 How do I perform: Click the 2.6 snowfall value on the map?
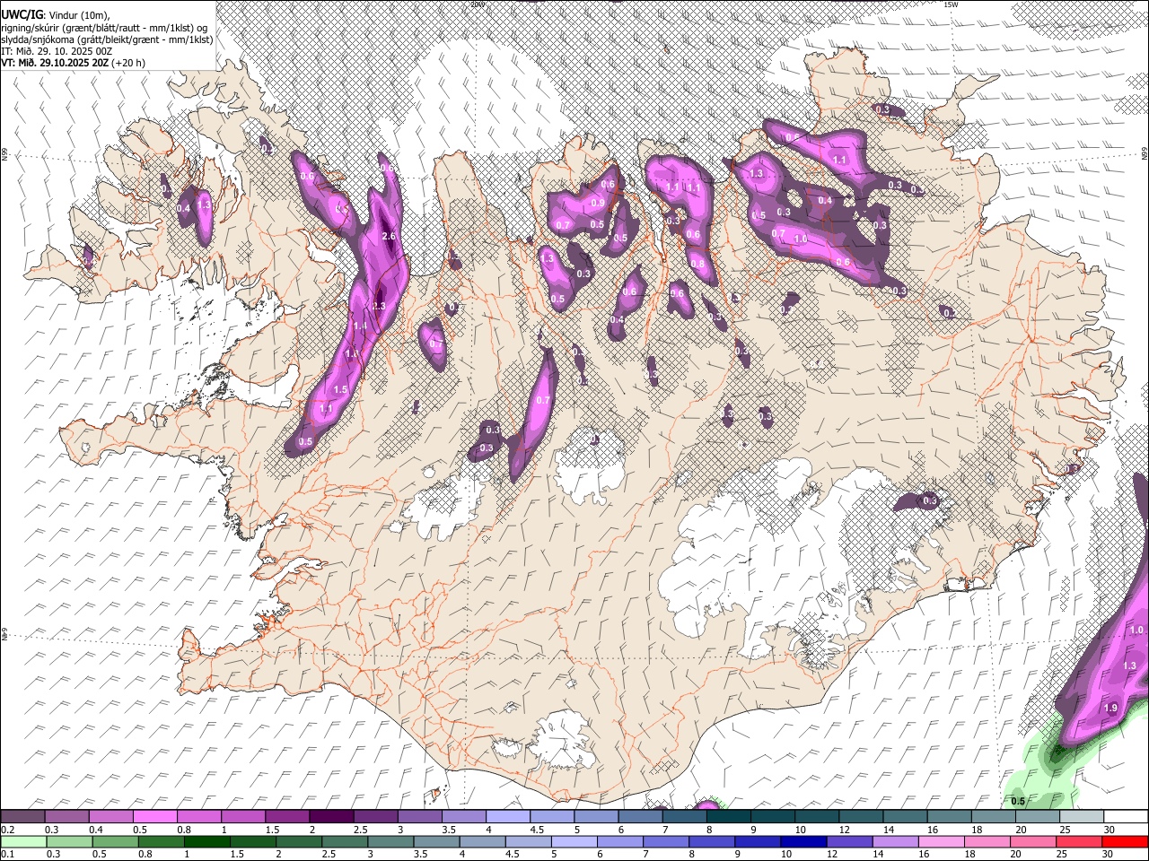[389, 237]
